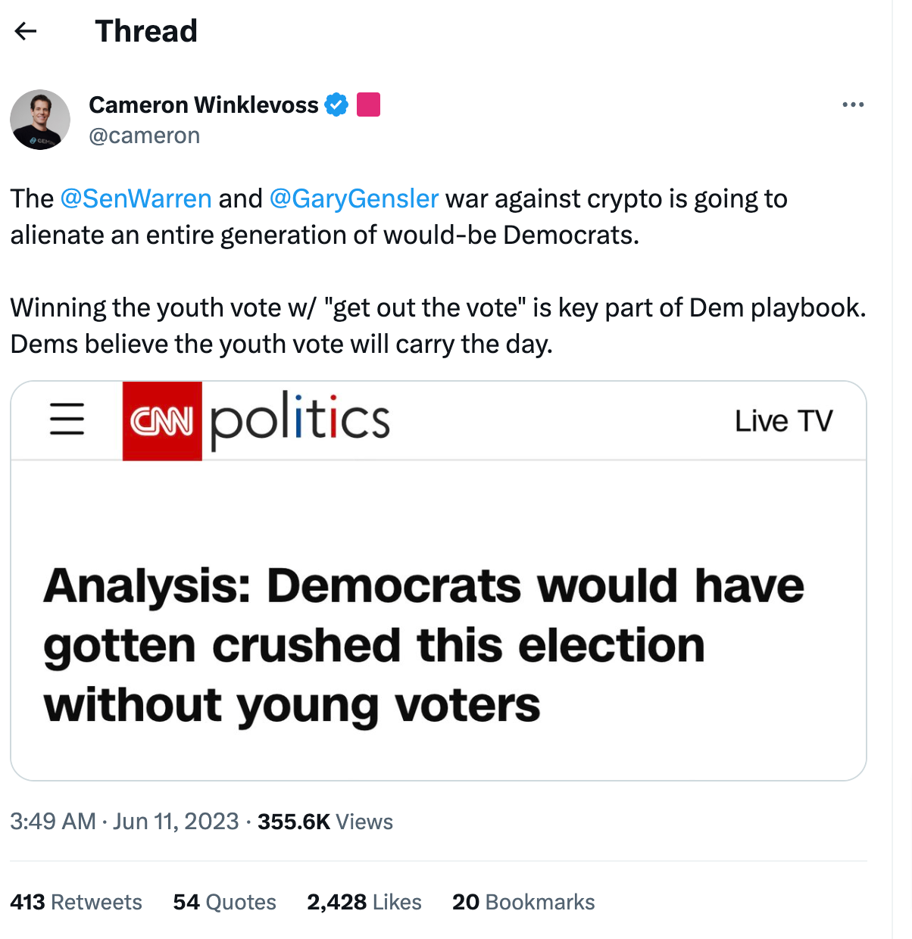Click the blue verified badge

click(336, 105)
